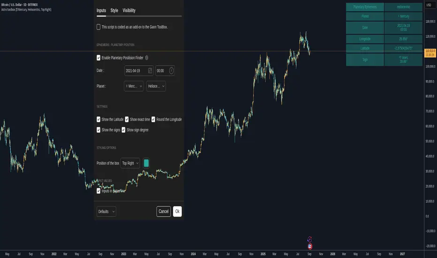437x258 pixels.
Task: Disable Show exact time option
Action: point(127,120)
